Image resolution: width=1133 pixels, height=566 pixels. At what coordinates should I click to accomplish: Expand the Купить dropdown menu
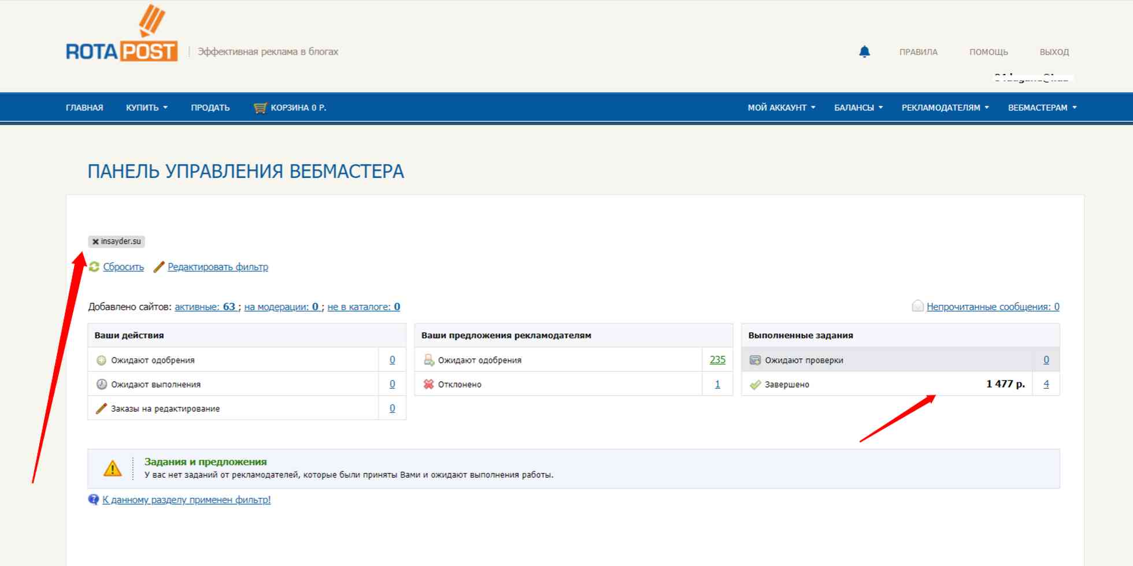click(147, 108)
